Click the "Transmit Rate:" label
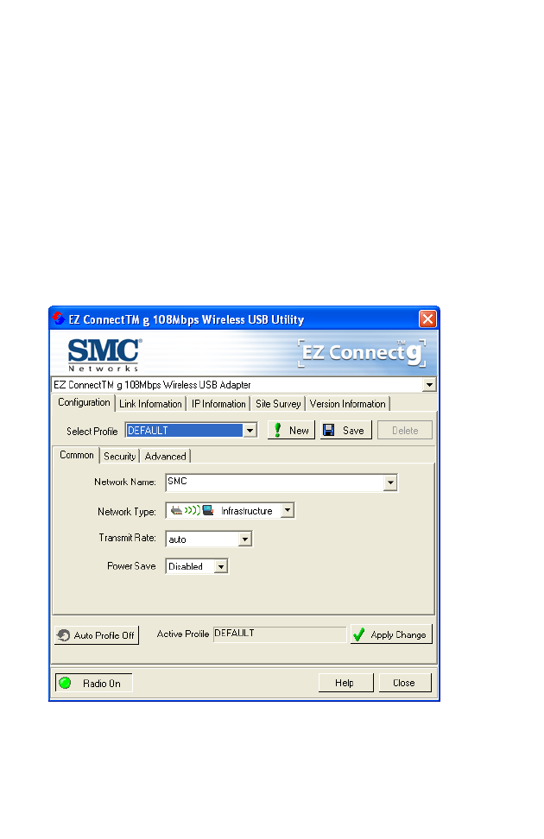The width and height of the screenshot is (544, 839). (x=127, y=538)
